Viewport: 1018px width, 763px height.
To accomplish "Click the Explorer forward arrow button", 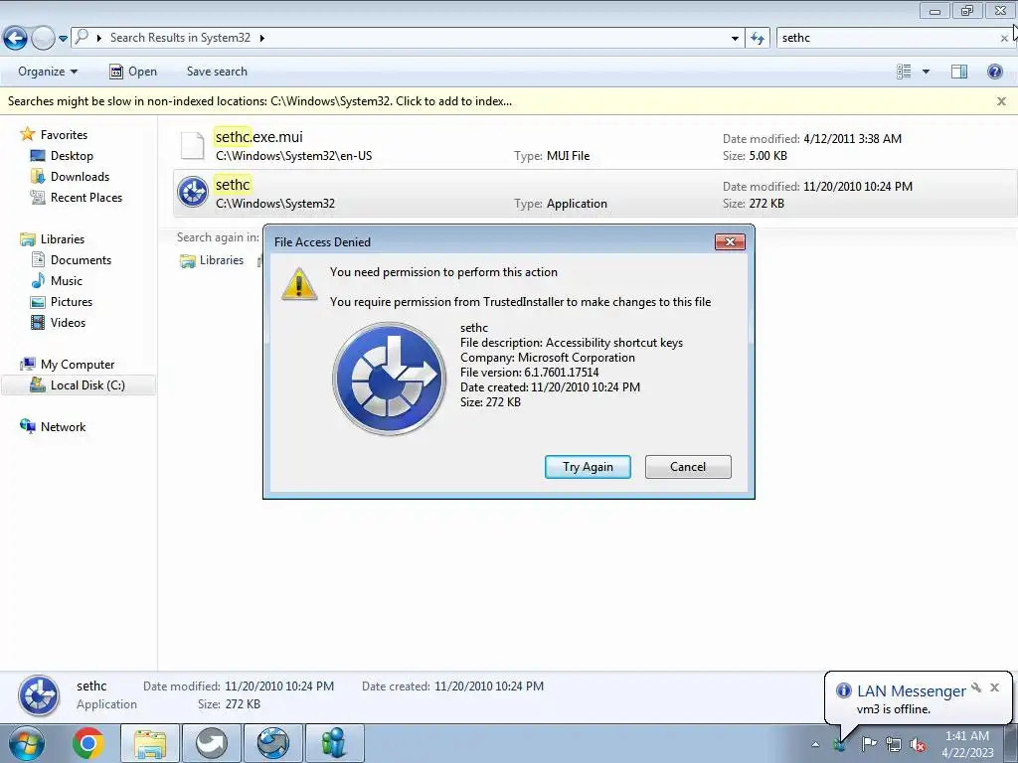I will pos(43,39).
